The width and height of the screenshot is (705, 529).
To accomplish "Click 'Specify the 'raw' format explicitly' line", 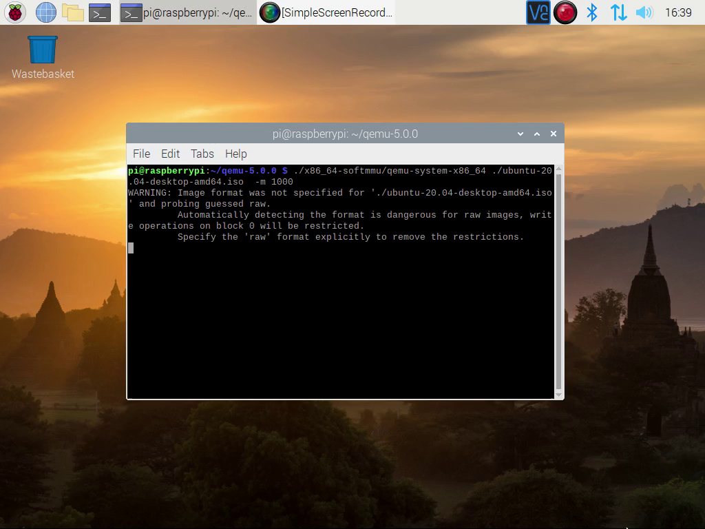I will [x=350, y=237].
